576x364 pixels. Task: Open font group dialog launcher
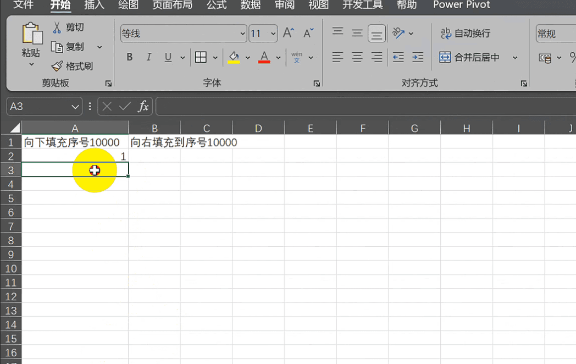317,84
